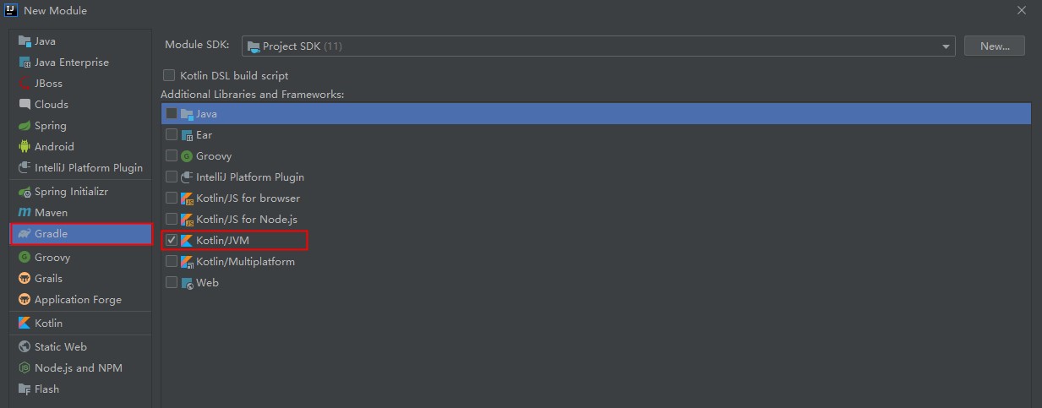Click the Android robot icon
Screen dimensions: 1042x408
pyautogui.click(x=25, y=147)
